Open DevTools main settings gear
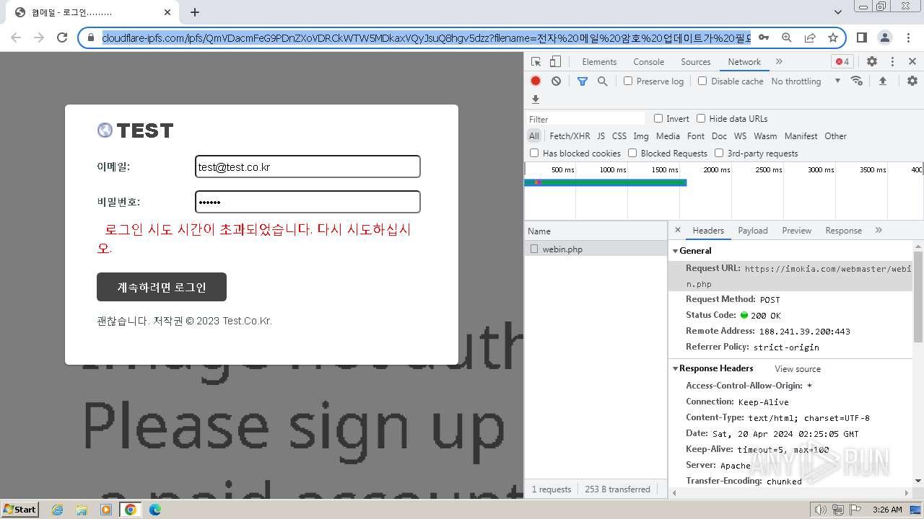Viewport: 924px width, 519px height. click(872, 62)
